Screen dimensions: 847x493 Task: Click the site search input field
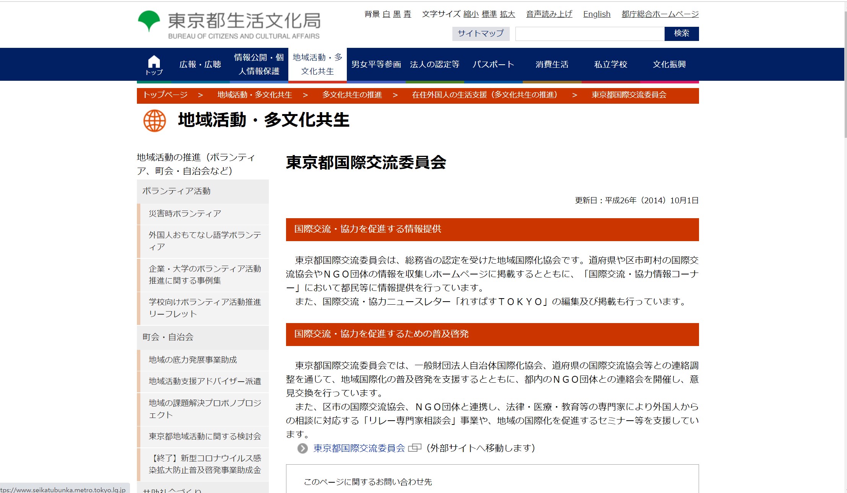point(590,34)
